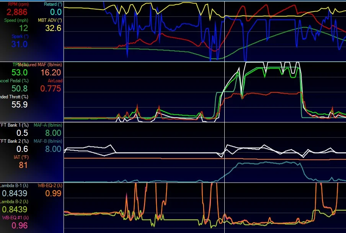Viewport: 346px width, 233px height.
Task: Select the WB-EQ #1 (λ) label
Action: [15, 218]
